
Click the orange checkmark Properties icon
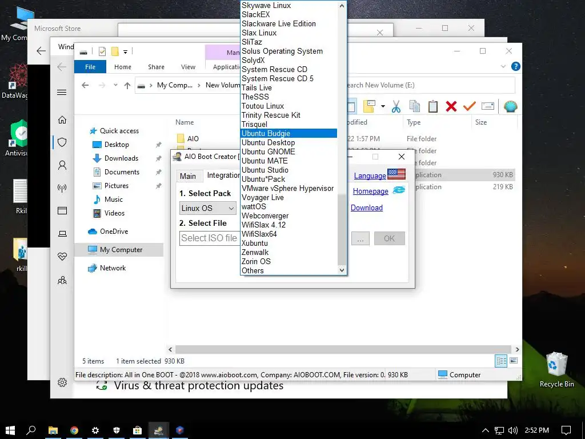[470, 107]
